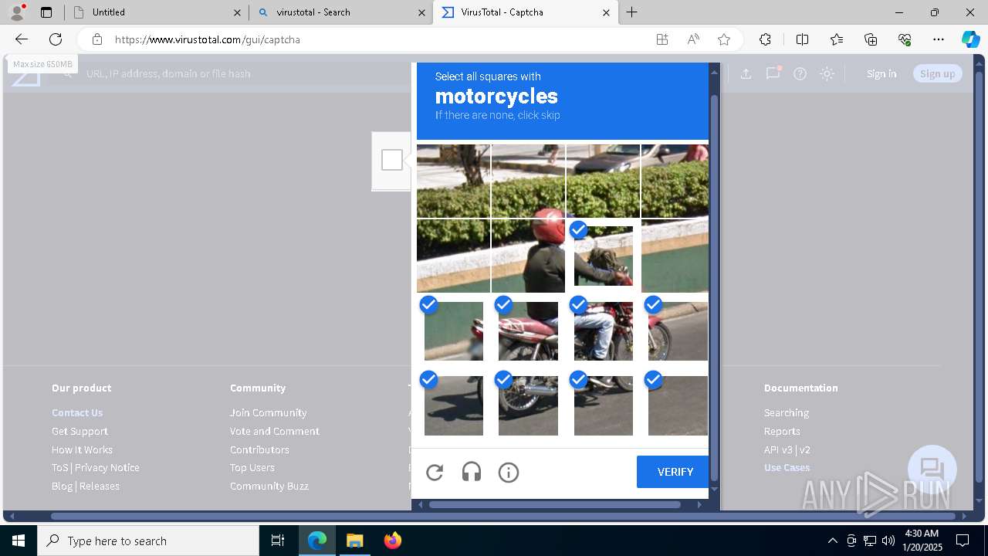Close the VirusTotal - Captcha tab

(606, 12)
